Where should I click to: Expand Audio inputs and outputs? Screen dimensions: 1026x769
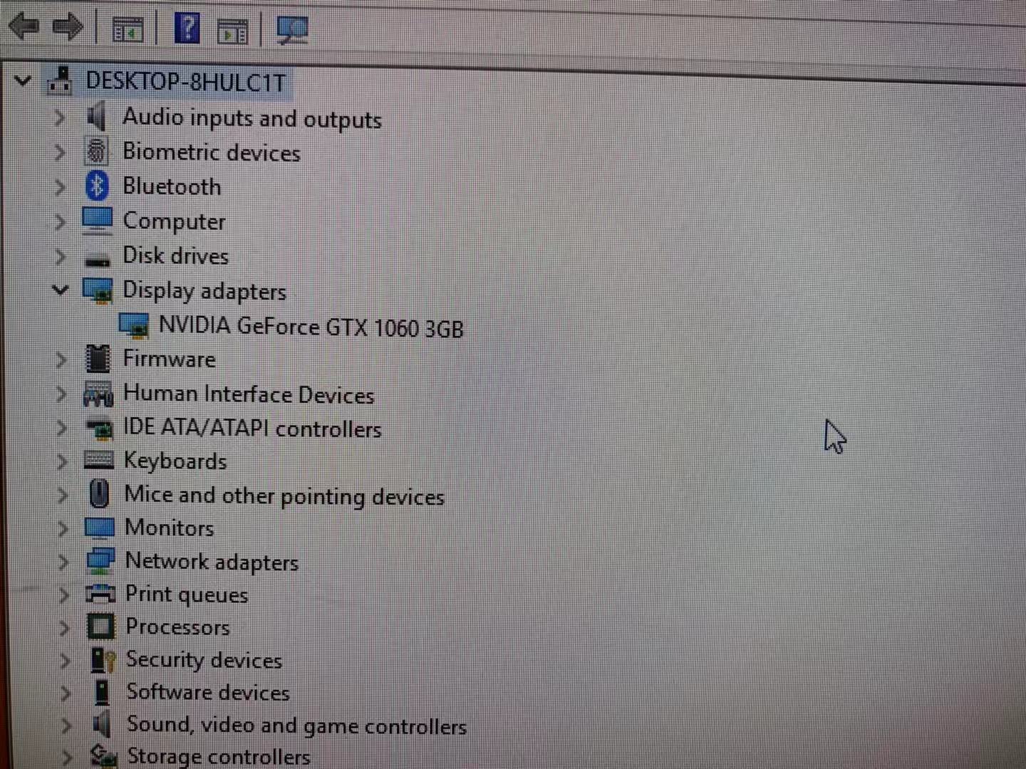pos(60,117)
